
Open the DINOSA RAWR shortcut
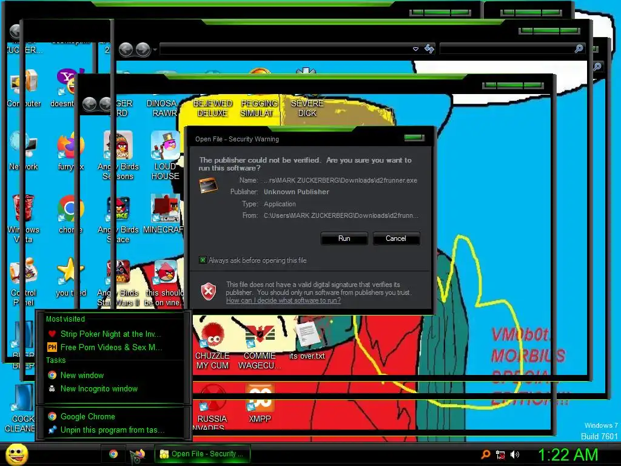[163, 108]
